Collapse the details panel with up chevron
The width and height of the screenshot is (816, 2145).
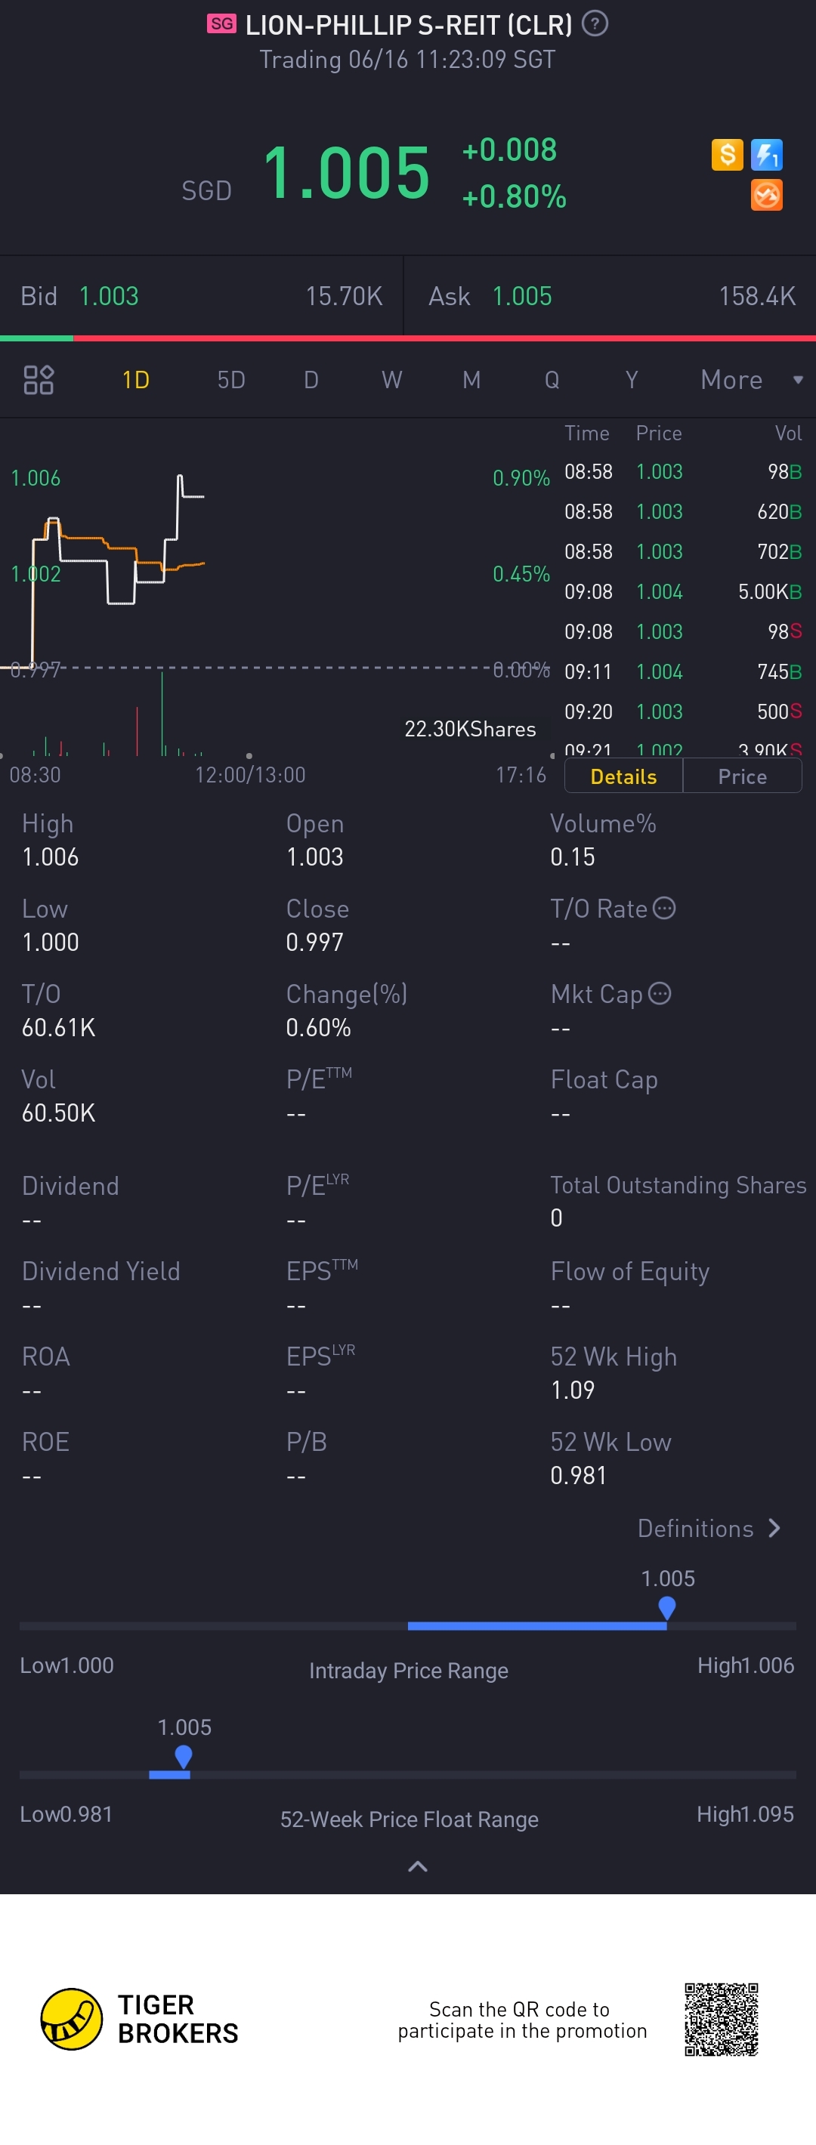tap(418, 1866)
